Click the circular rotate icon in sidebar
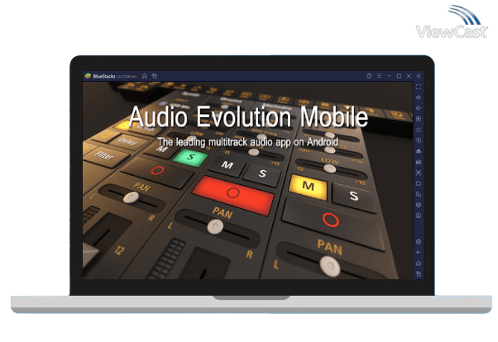Image resolution: width=498 pixels, height=342 pixels. pos(419,216)
